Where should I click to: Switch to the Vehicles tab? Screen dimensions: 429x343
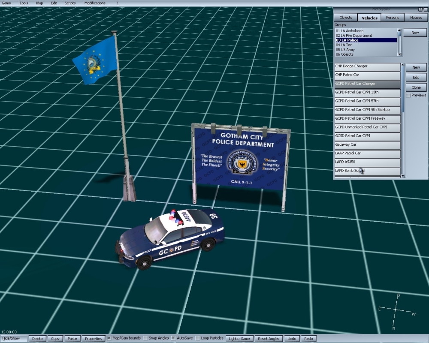tap(369, 18)
